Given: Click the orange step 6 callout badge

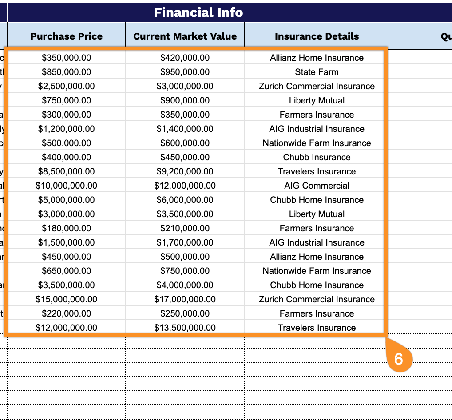Looking at the screenshot, I should pos(399,358).
